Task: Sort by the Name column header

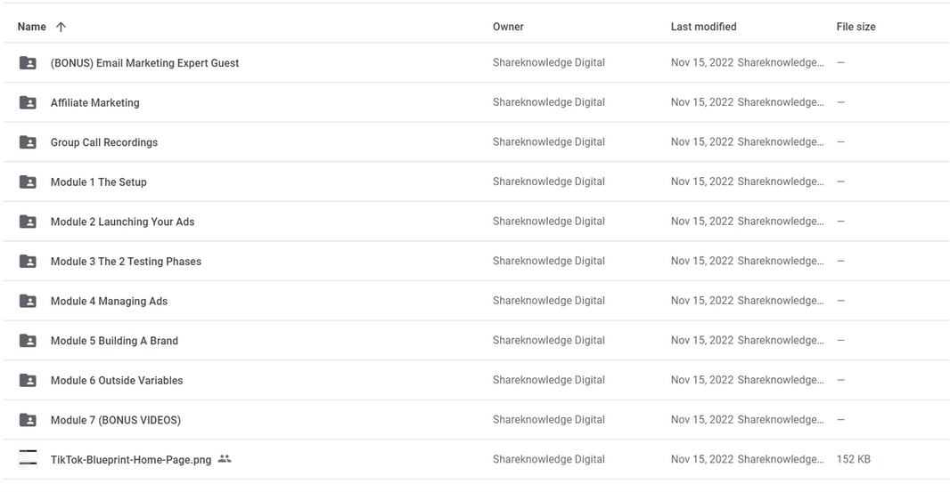Action: 32,27
